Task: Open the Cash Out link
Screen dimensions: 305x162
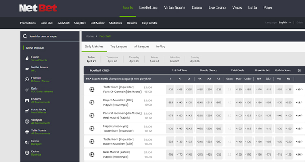Action: [x=46, y=23]
